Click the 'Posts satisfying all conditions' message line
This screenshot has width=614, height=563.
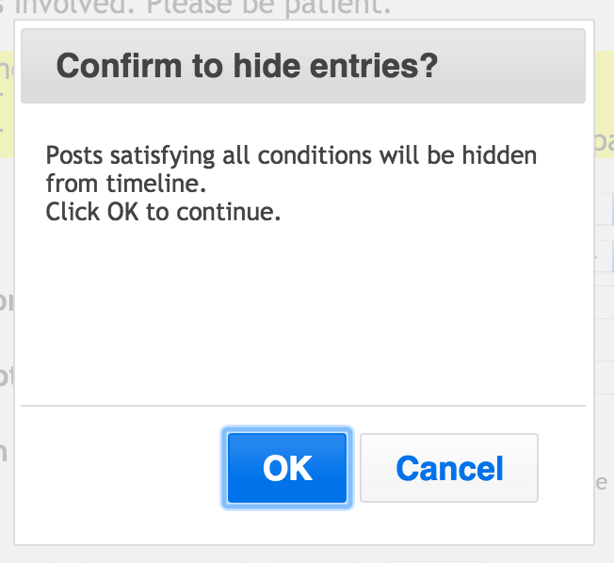click(x=291, y=155)
